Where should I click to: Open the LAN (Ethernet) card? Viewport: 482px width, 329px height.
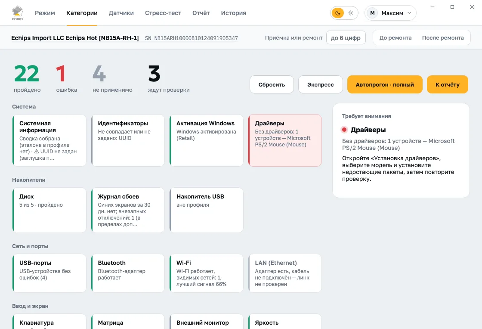coord(285,273)
